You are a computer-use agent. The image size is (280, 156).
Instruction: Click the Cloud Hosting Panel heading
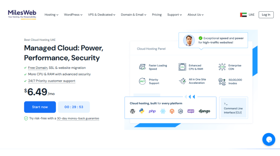[151, 49]
